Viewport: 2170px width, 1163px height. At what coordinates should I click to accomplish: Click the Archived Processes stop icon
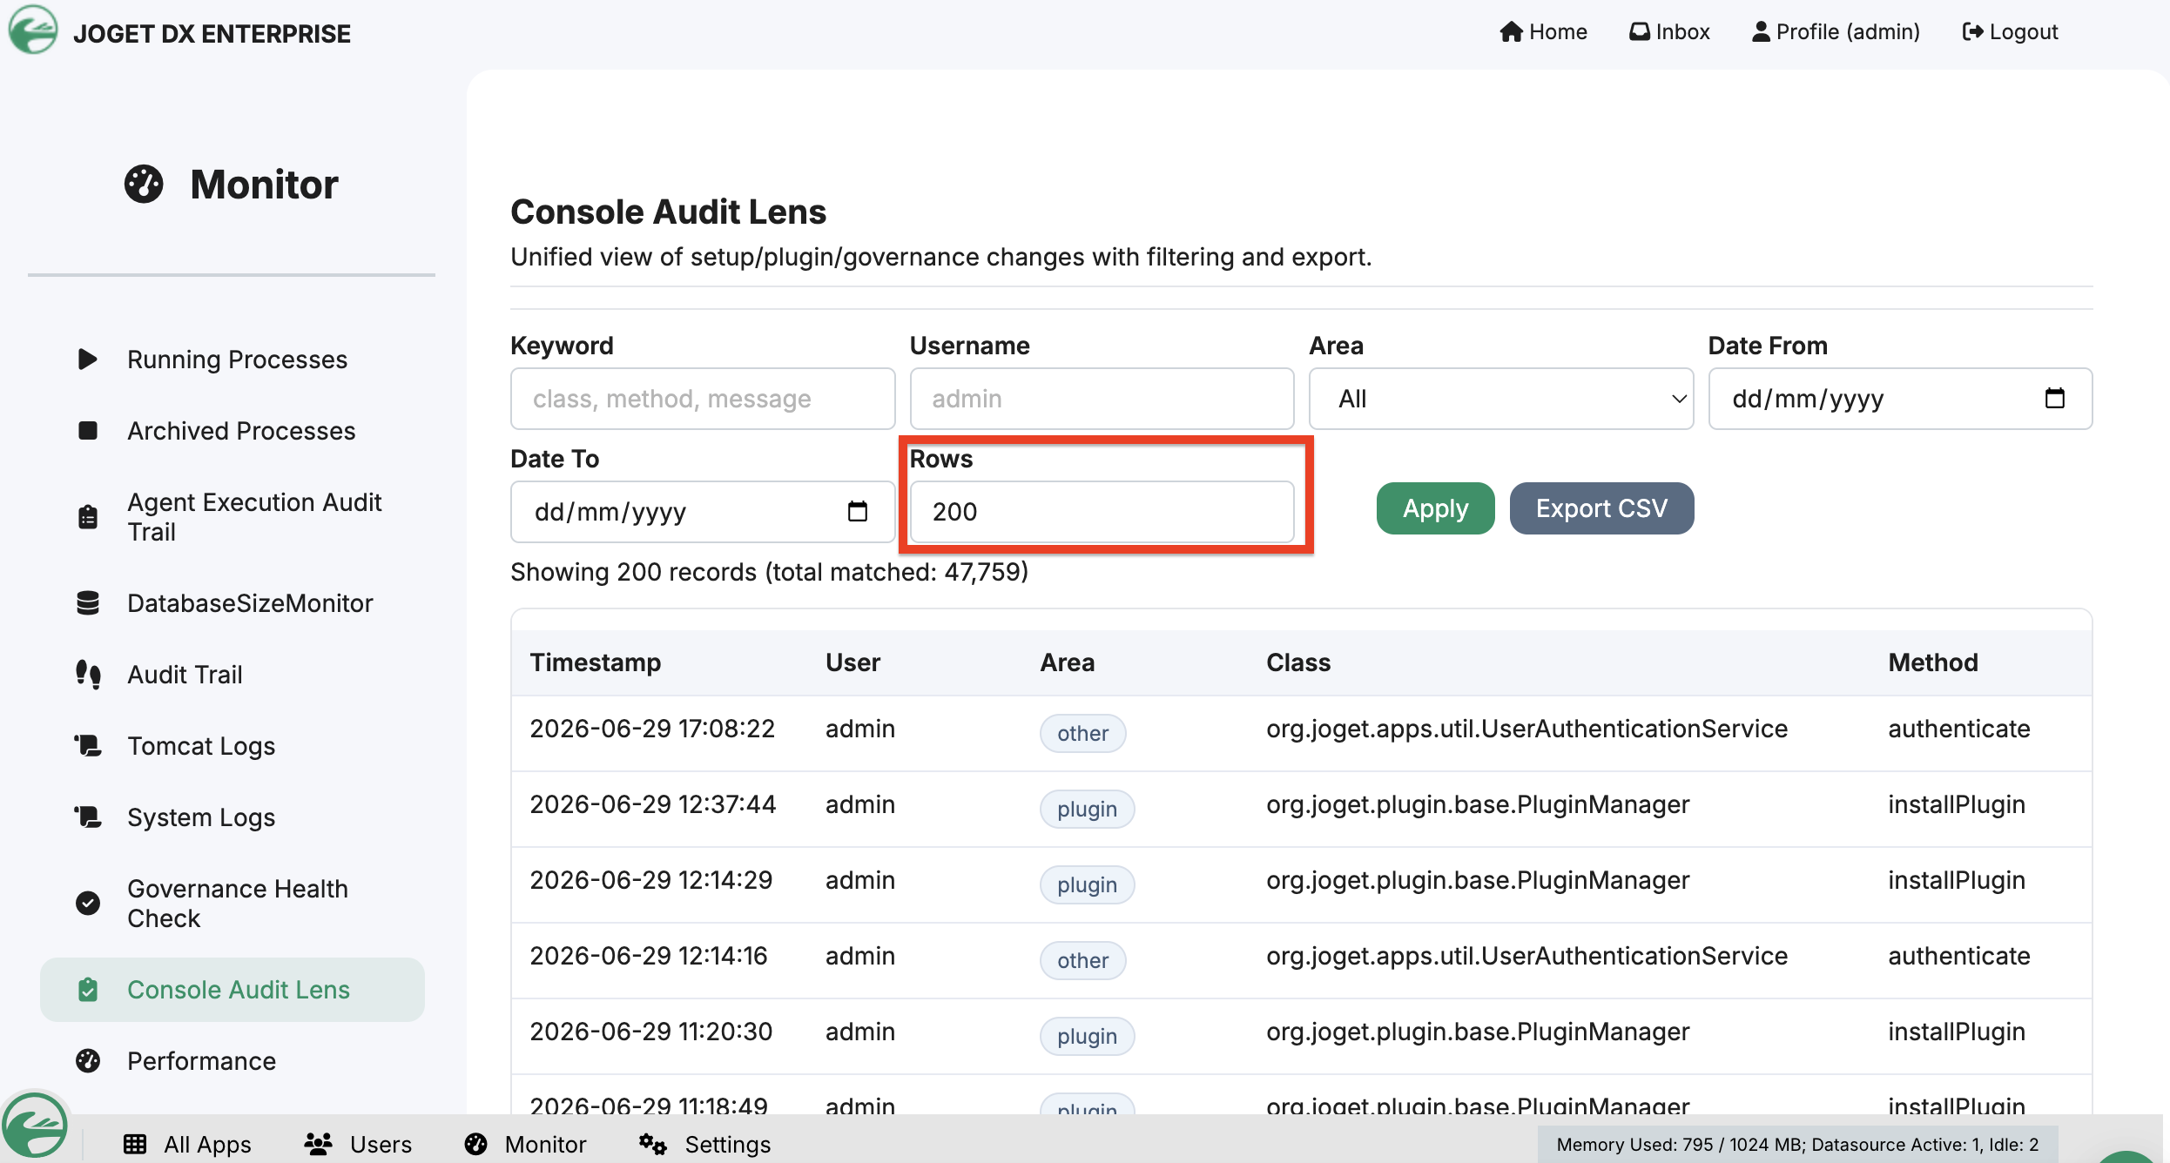tap(87, 430)
